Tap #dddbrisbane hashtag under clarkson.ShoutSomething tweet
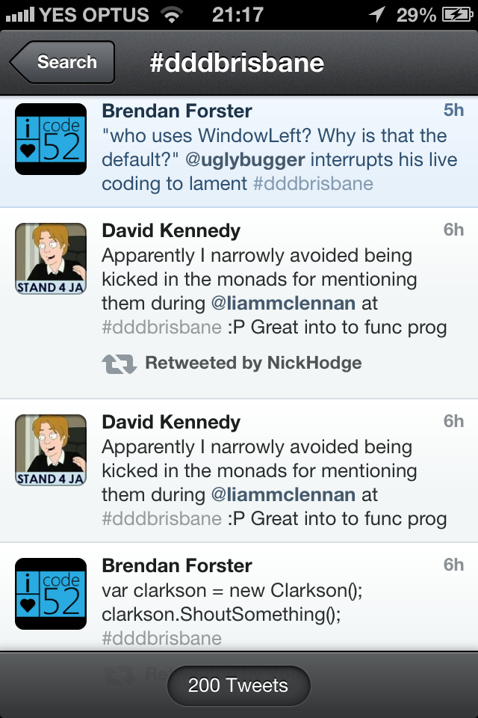The image size is (478, 718). (162, 638)
